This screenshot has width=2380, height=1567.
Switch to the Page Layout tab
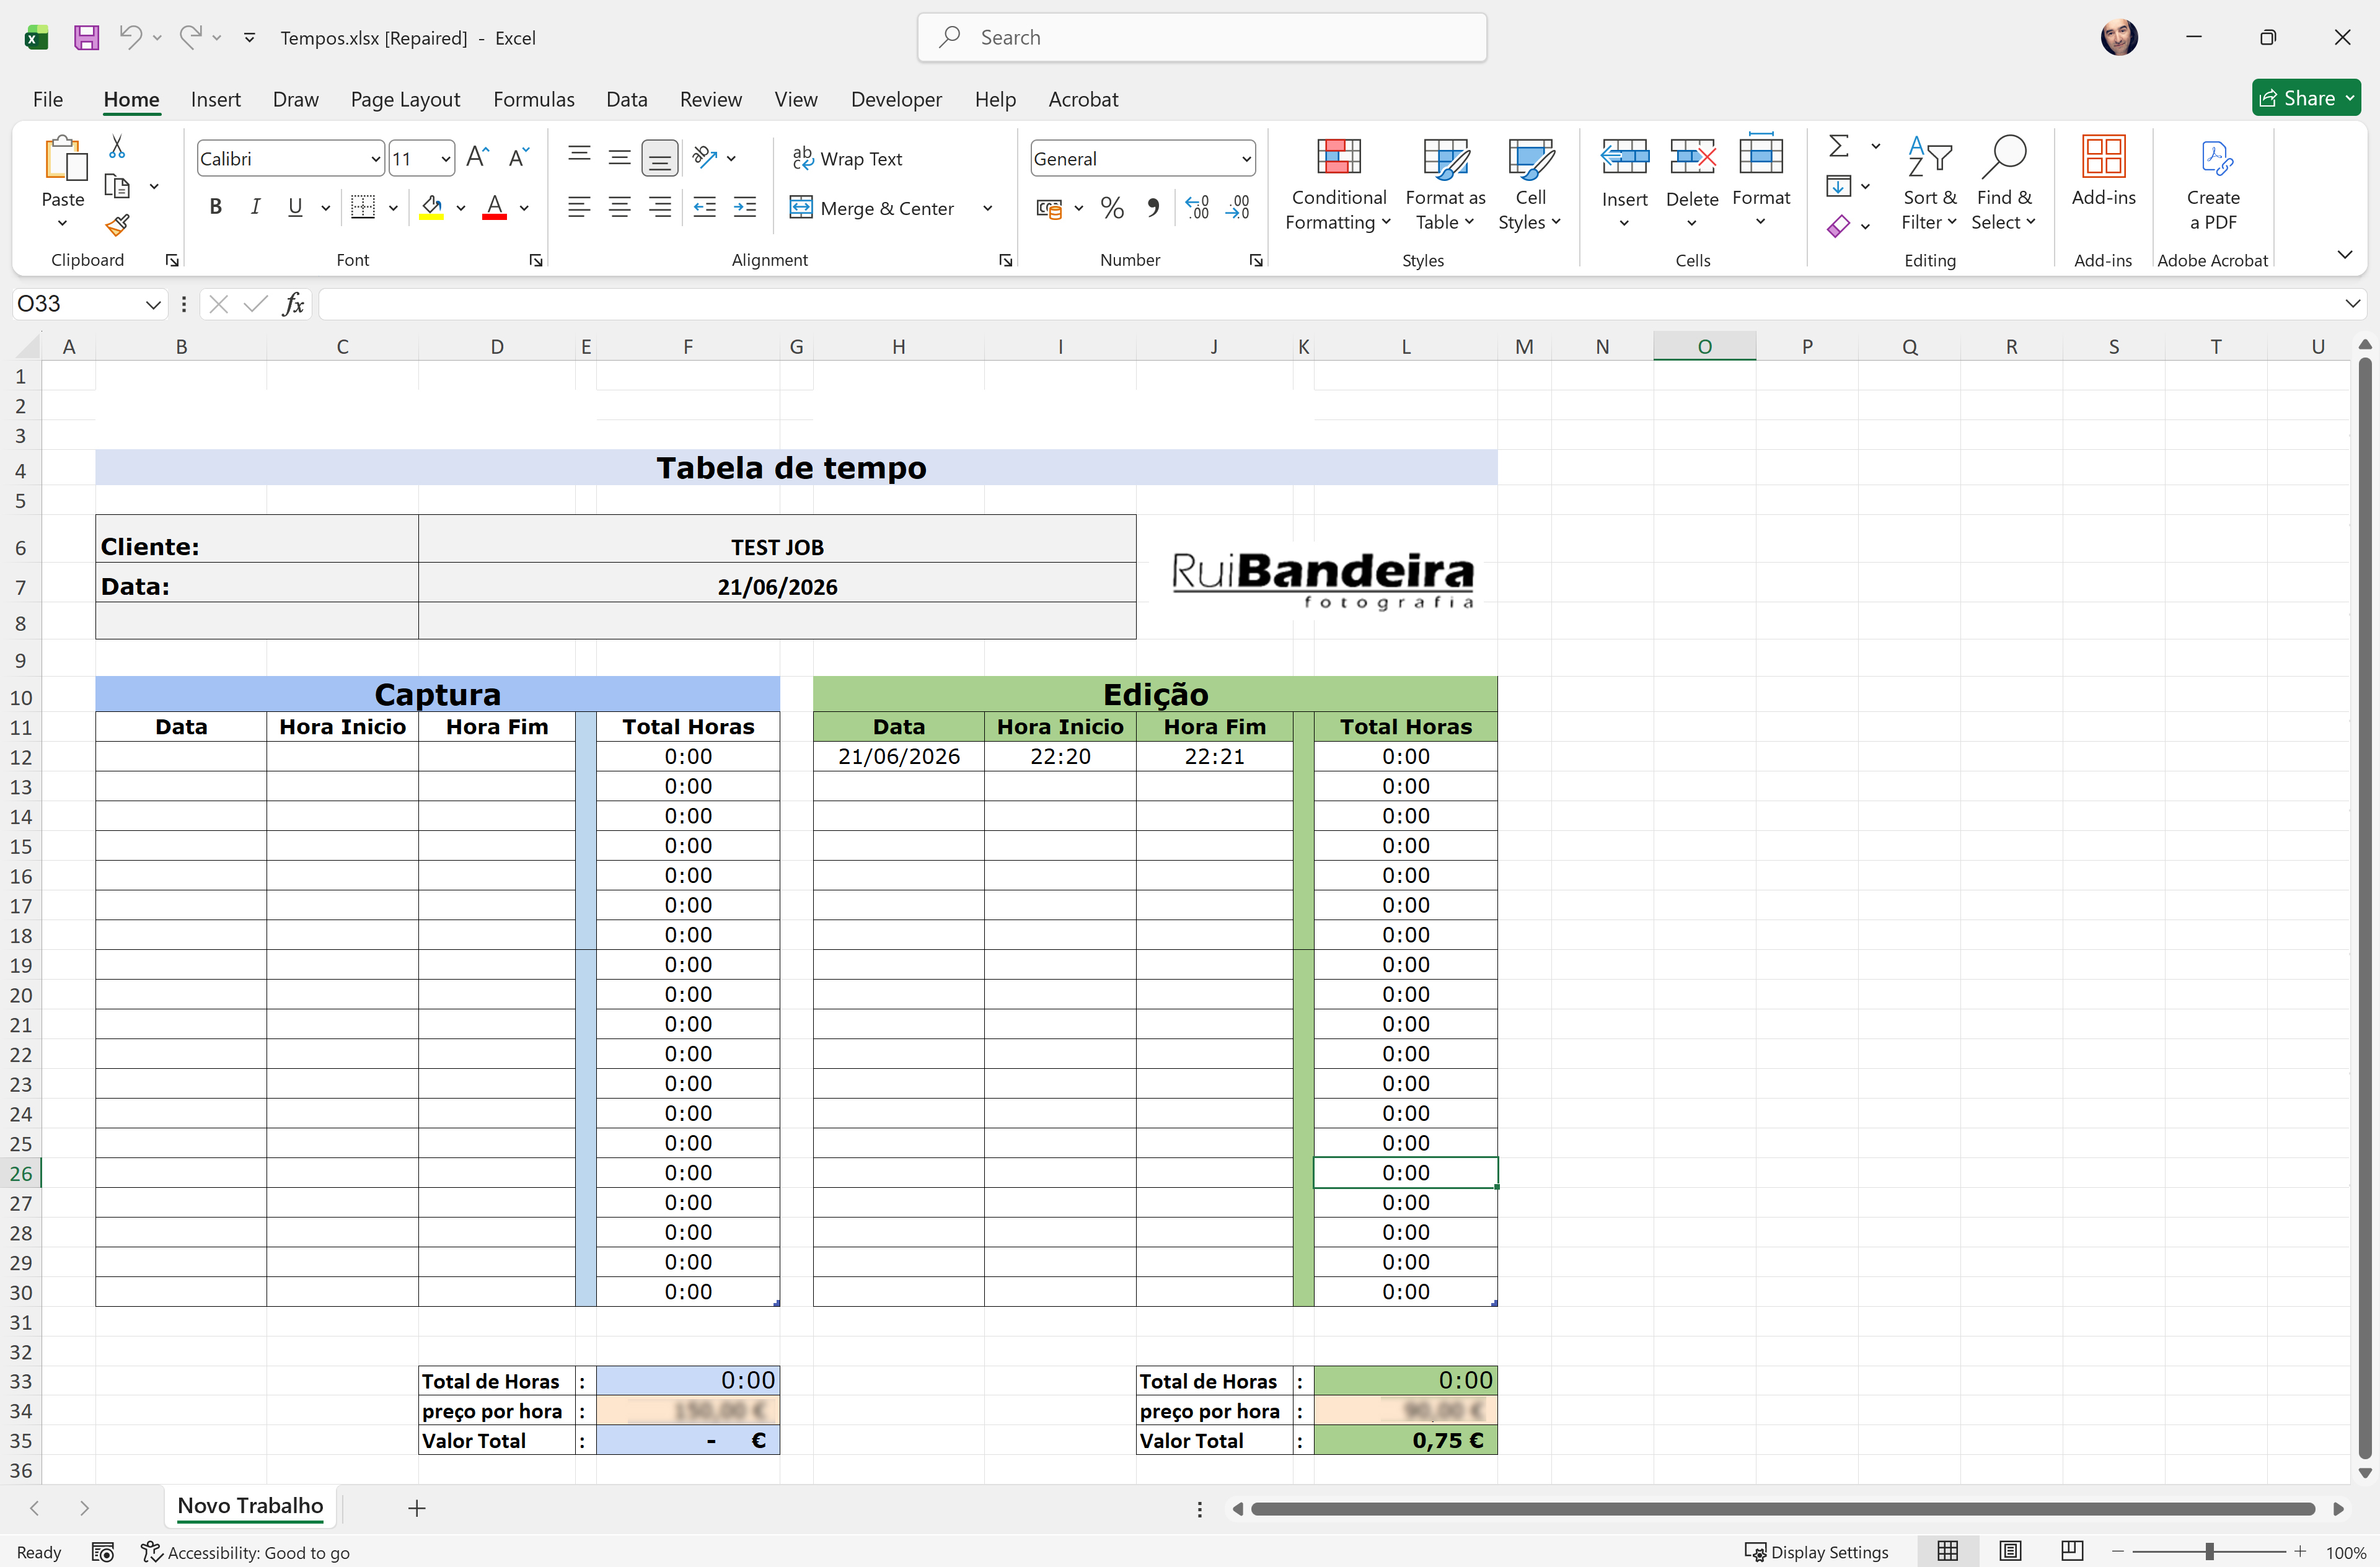point(405,99)
